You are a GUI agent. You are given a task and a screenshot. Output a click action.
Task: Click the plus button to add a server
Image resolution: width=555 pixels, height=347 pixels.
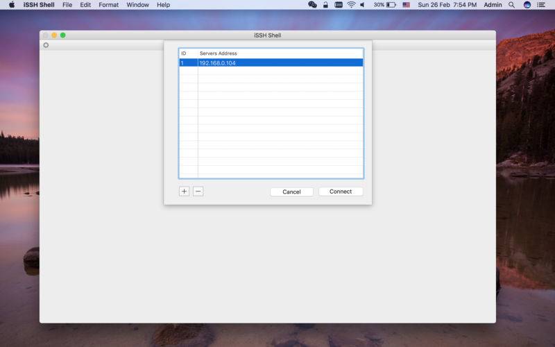click(184, 192)
